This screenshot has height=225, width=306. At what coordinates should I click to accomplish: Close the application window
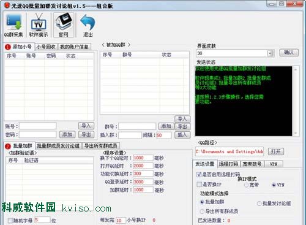(x=294, y=4)
